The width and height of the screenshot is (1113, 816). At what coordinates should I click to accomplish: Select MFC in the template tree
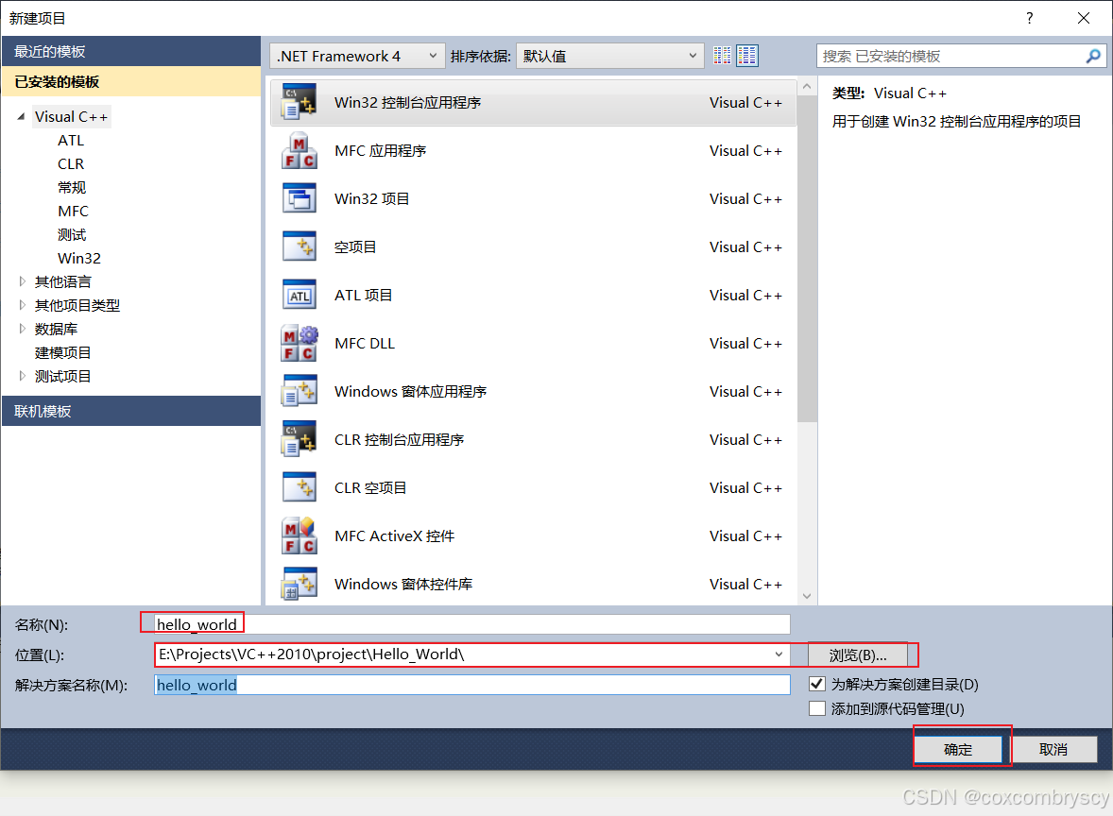pos(73,211)
